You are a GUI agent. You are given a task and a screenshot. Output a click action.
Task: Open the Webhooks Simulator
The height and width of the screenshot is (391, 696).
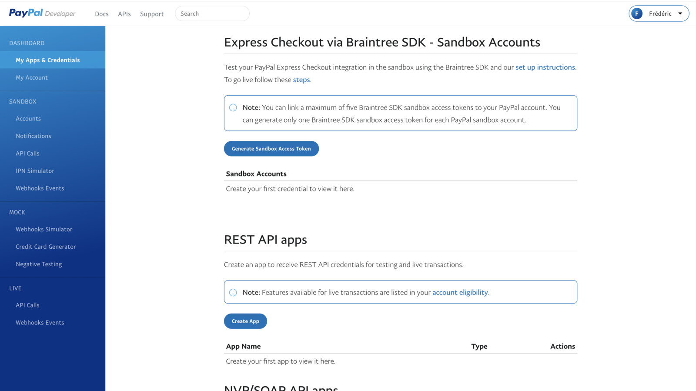point(44,229)
